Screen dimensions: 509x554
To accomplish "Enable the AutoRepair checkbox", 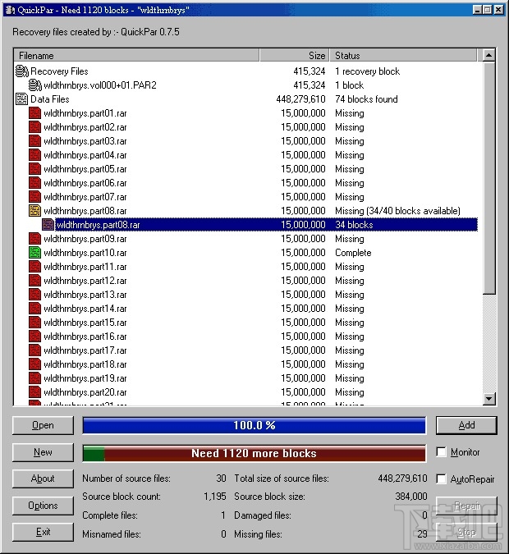I will (x=441, y=478).
